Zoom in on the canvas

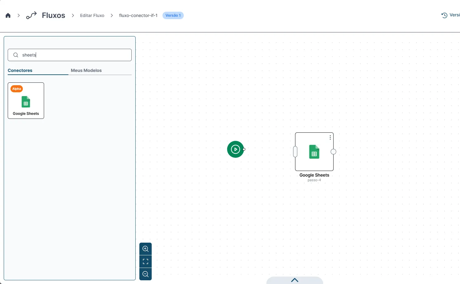click(x=146, y=249)
